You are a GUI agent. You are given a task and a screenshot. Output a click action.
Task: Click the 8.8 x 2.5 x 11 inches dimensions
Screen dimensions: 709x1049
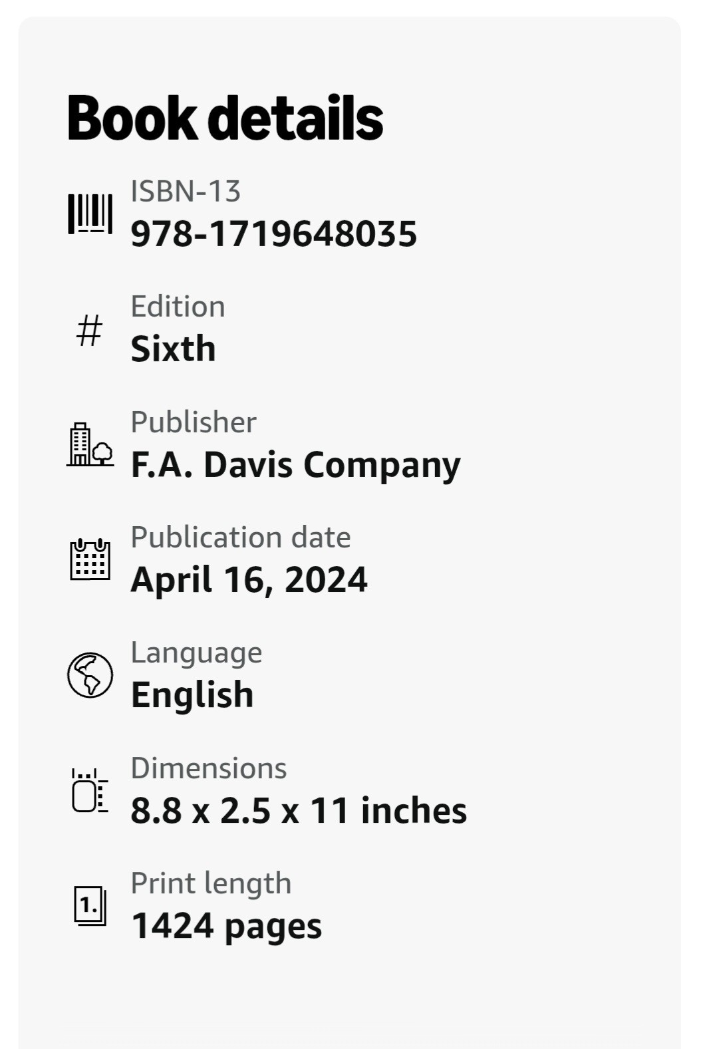pos(299,810)
